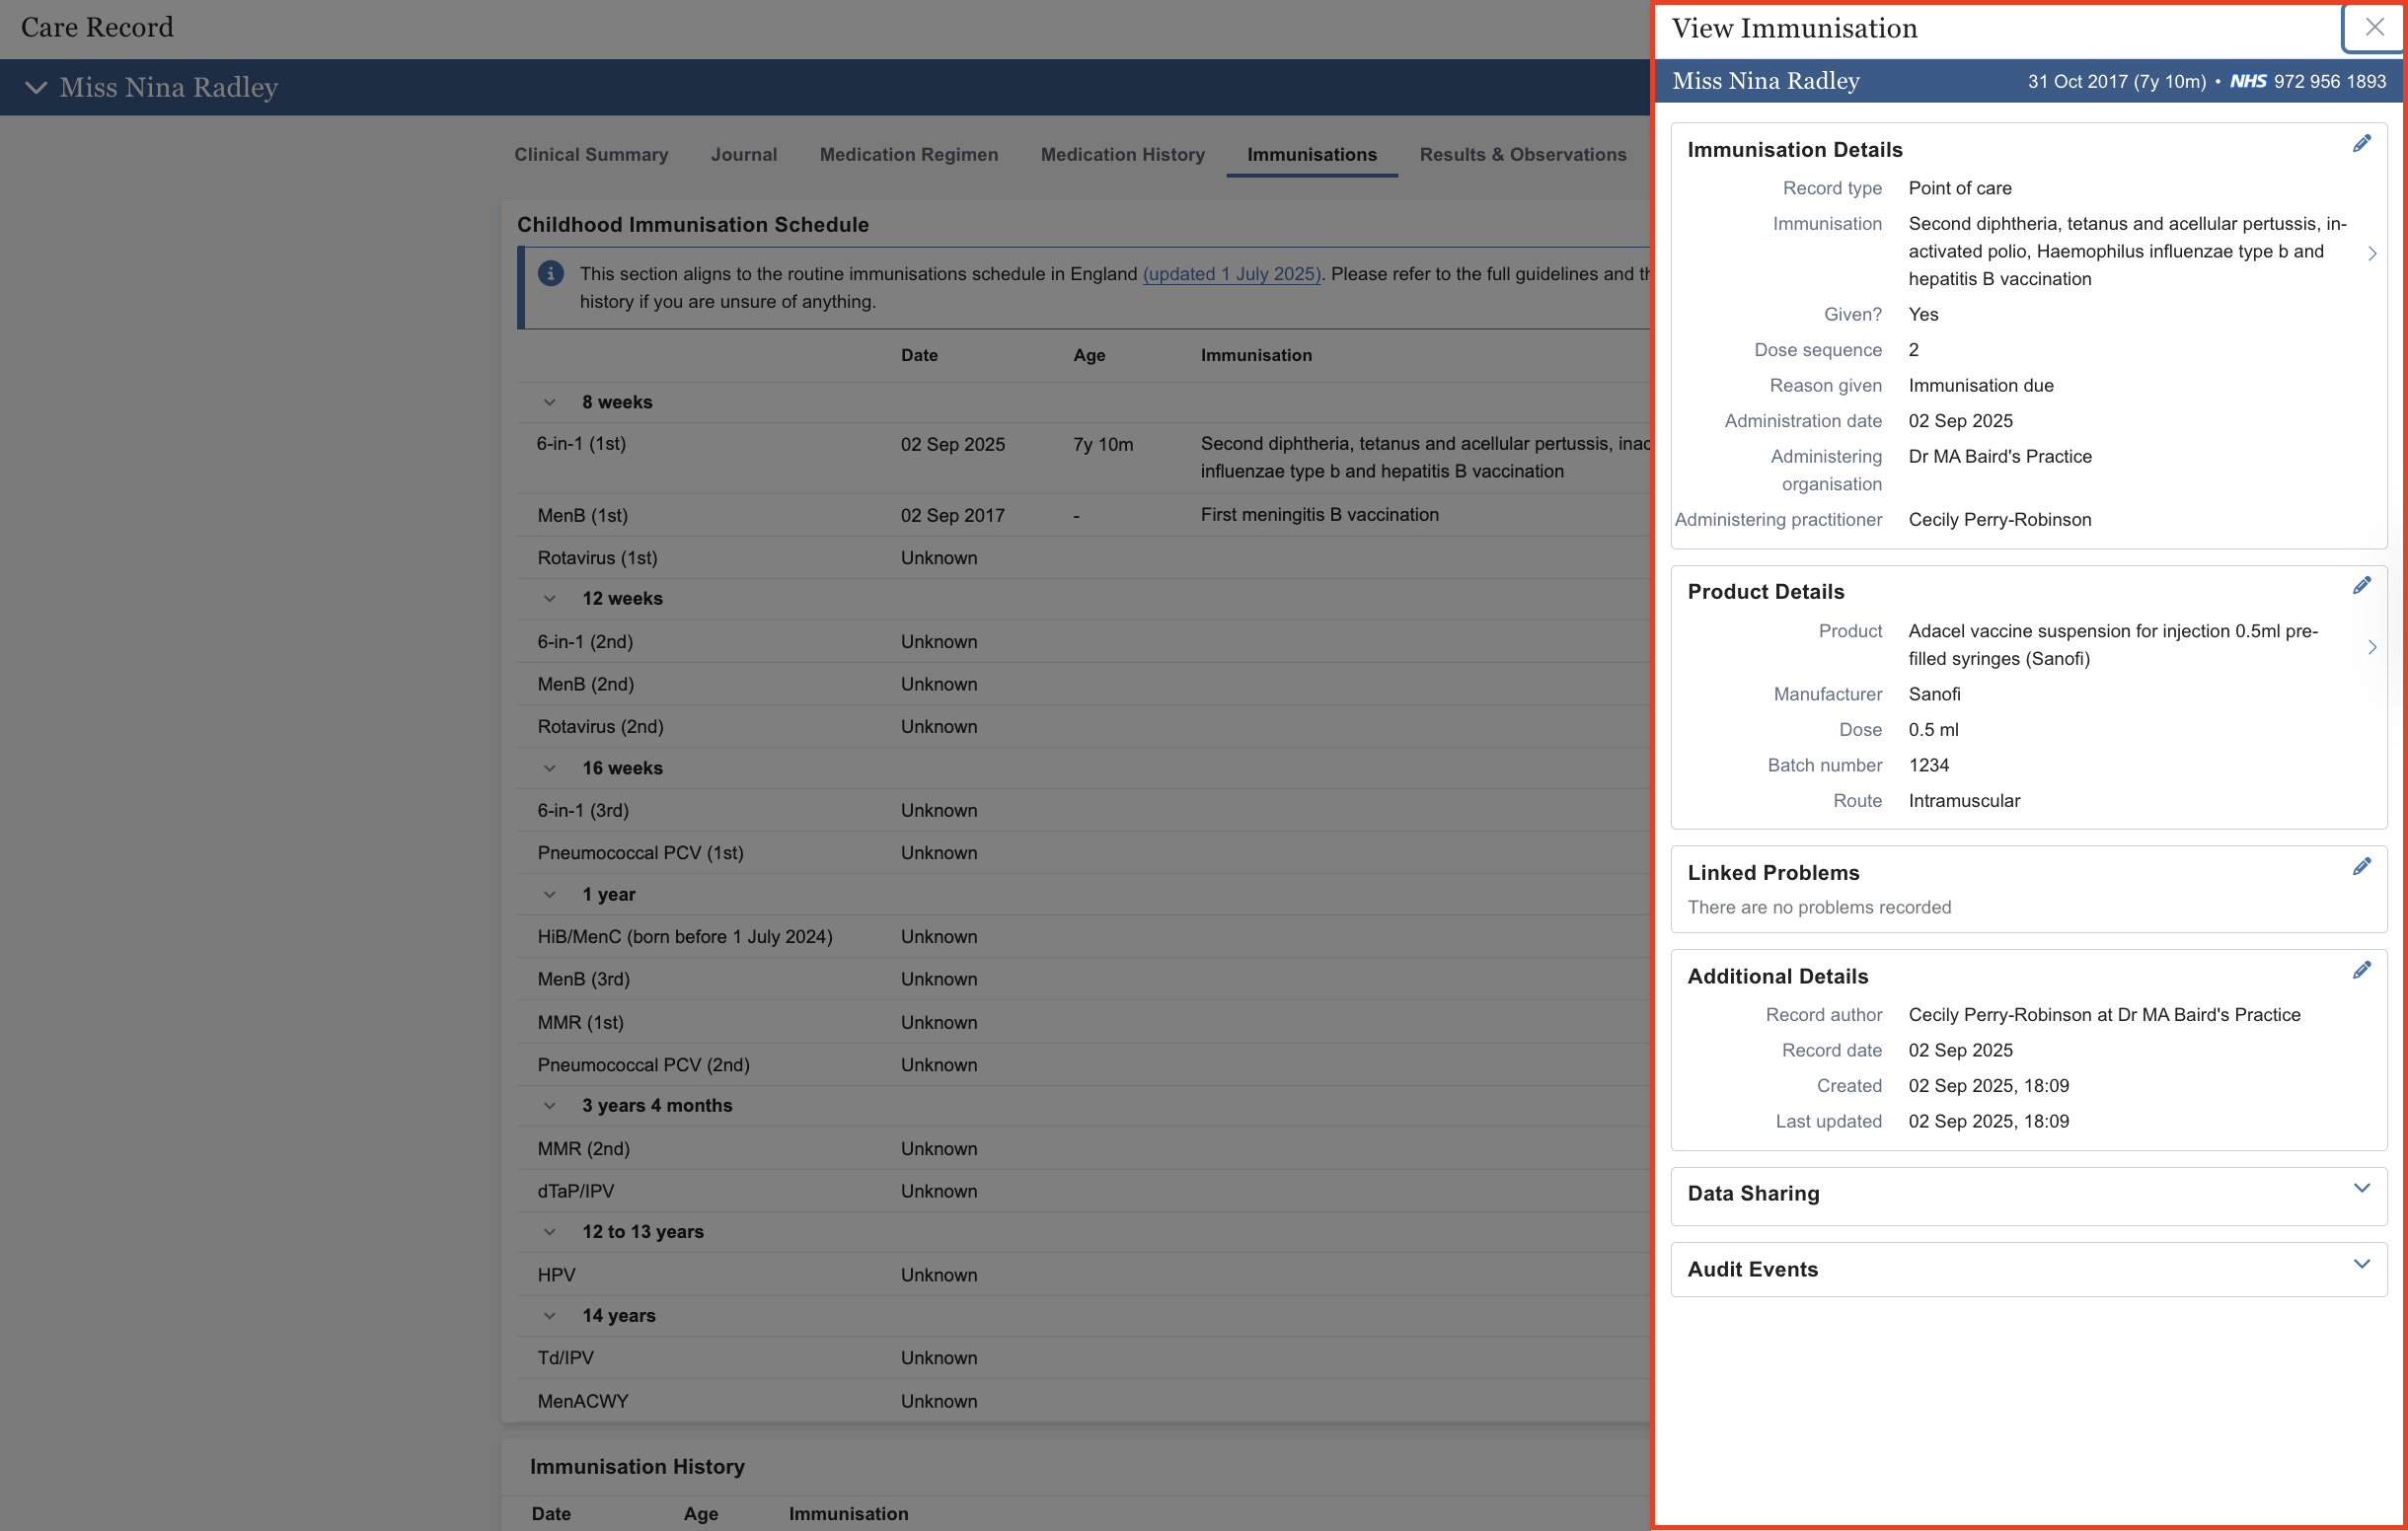Collapse the 14 years group

(549, 1315)
